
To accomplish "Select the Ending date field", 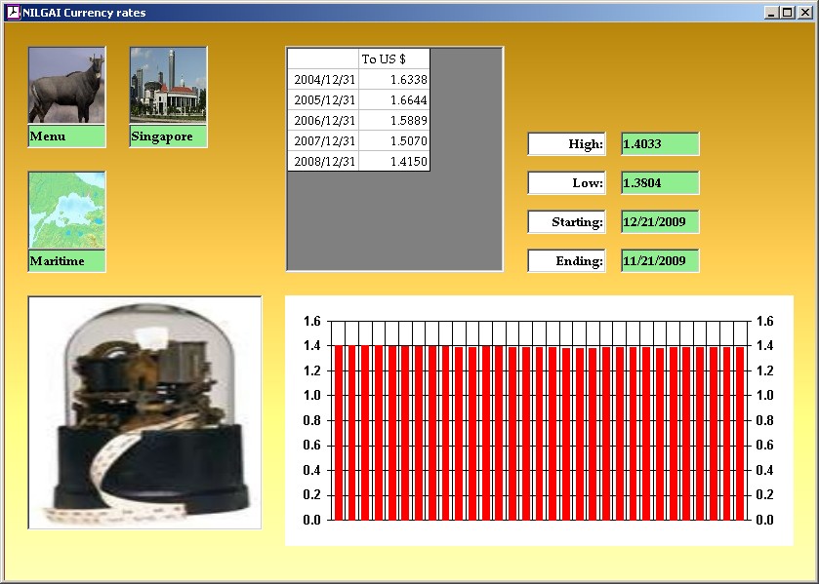I will click(x=660, y=261).
